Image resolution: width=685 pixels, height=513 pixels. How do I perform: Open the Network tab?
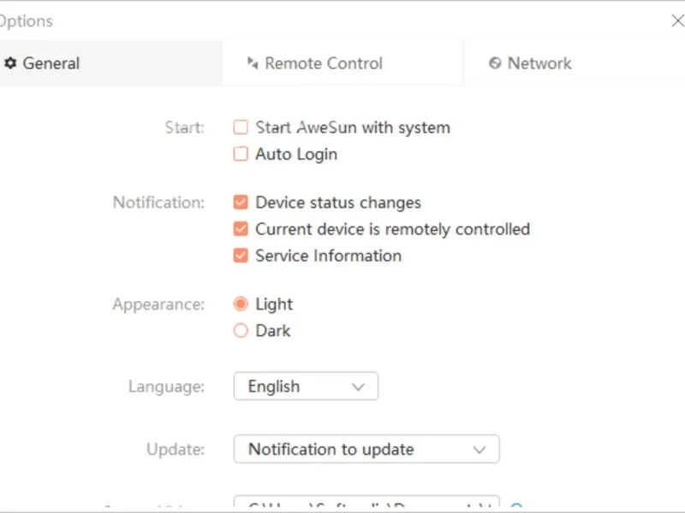pyautogui.click(x=539, y=63)
